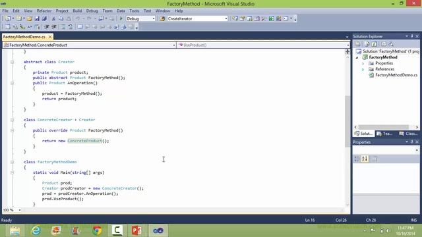Image resolution: width=422 pixels, height=237 pixels.
Task: Click the Add New Item icon
Action: (18, 18)
